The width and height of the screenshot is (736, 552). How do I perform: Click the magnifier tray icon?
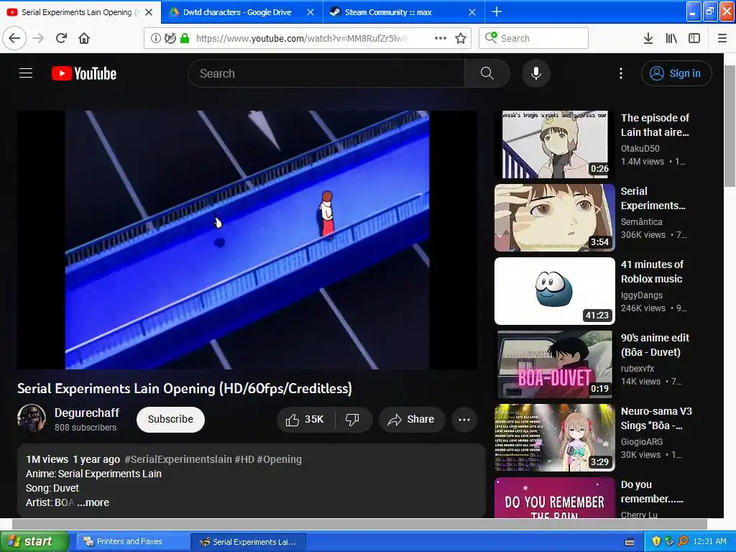683,541
